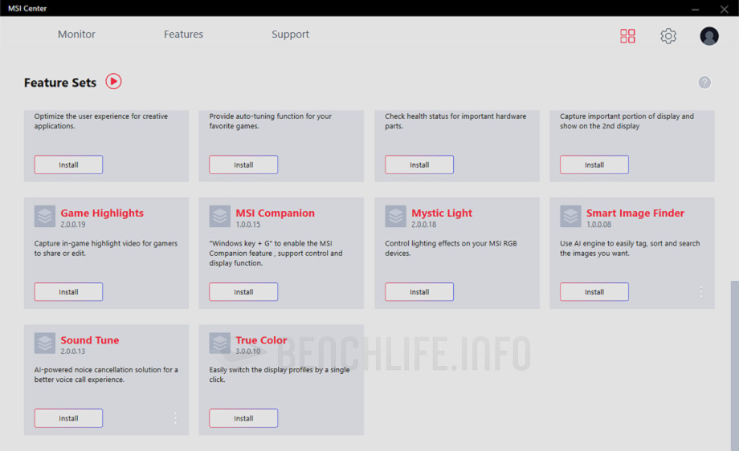Open the feature grid view icon

[627, 36]
